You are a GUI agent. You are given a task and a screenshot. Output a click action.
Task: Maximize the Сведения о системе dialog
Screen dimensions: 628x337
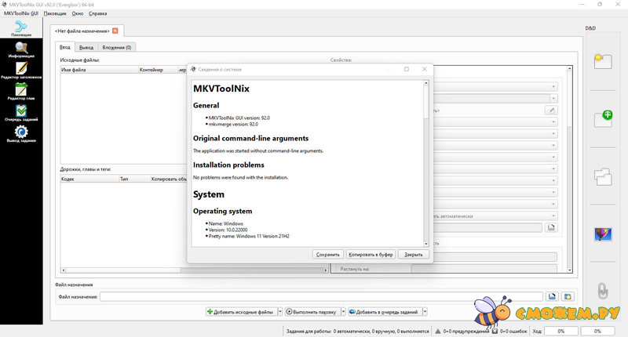click(407, 69)
